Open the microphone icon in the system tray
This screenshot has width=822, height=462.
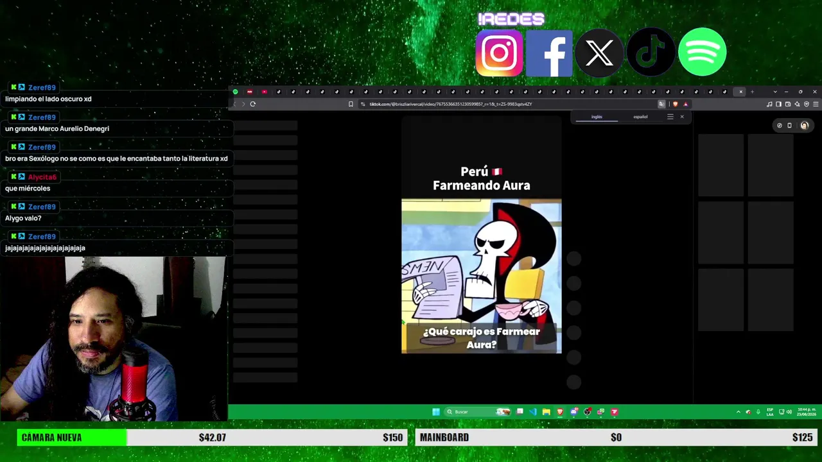tap(758, 412)
